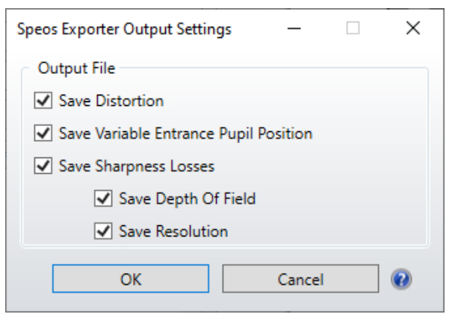Image resolution: width=455 pixels, height=320 pixels.
Task: Click the blank title bar area beside minimize
Action: (x=259, y=28)
